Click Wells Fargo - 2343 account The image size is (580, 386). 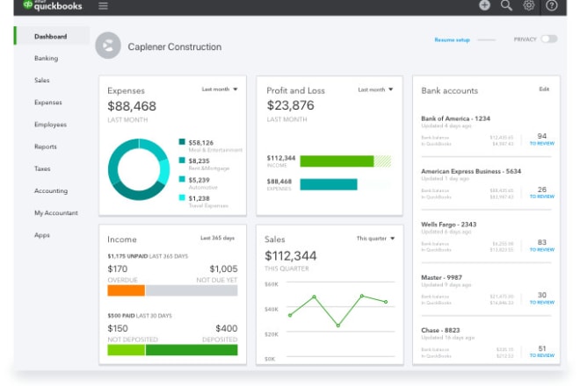pyautogui.click(x=449, y=225)
